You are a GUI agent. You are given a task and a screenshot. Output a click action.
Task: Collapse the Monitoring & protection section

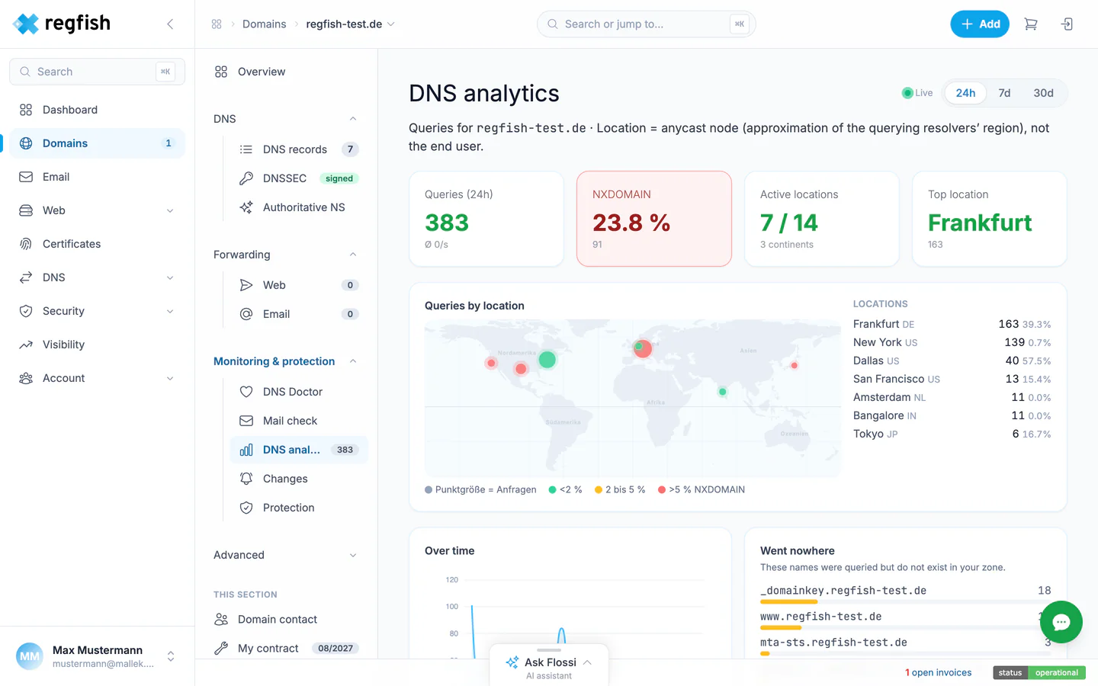coord(353,361)
